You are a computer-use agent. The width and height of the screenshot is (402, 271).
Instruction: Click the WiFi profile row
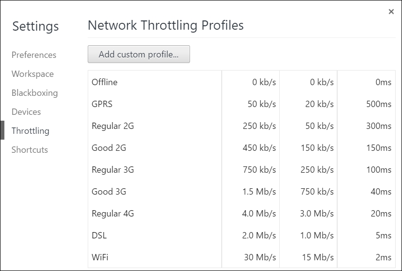[242, 257]
